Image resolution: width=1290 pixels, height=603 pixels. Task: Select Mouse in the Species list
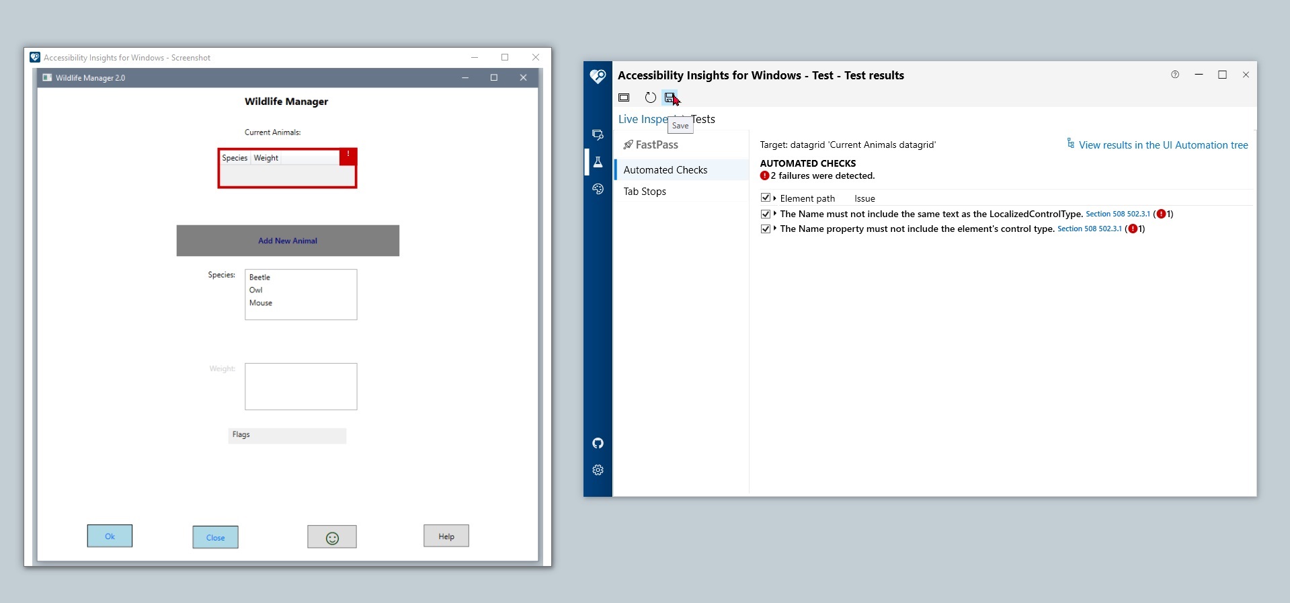pyautogui.click(x=261, y=303)
